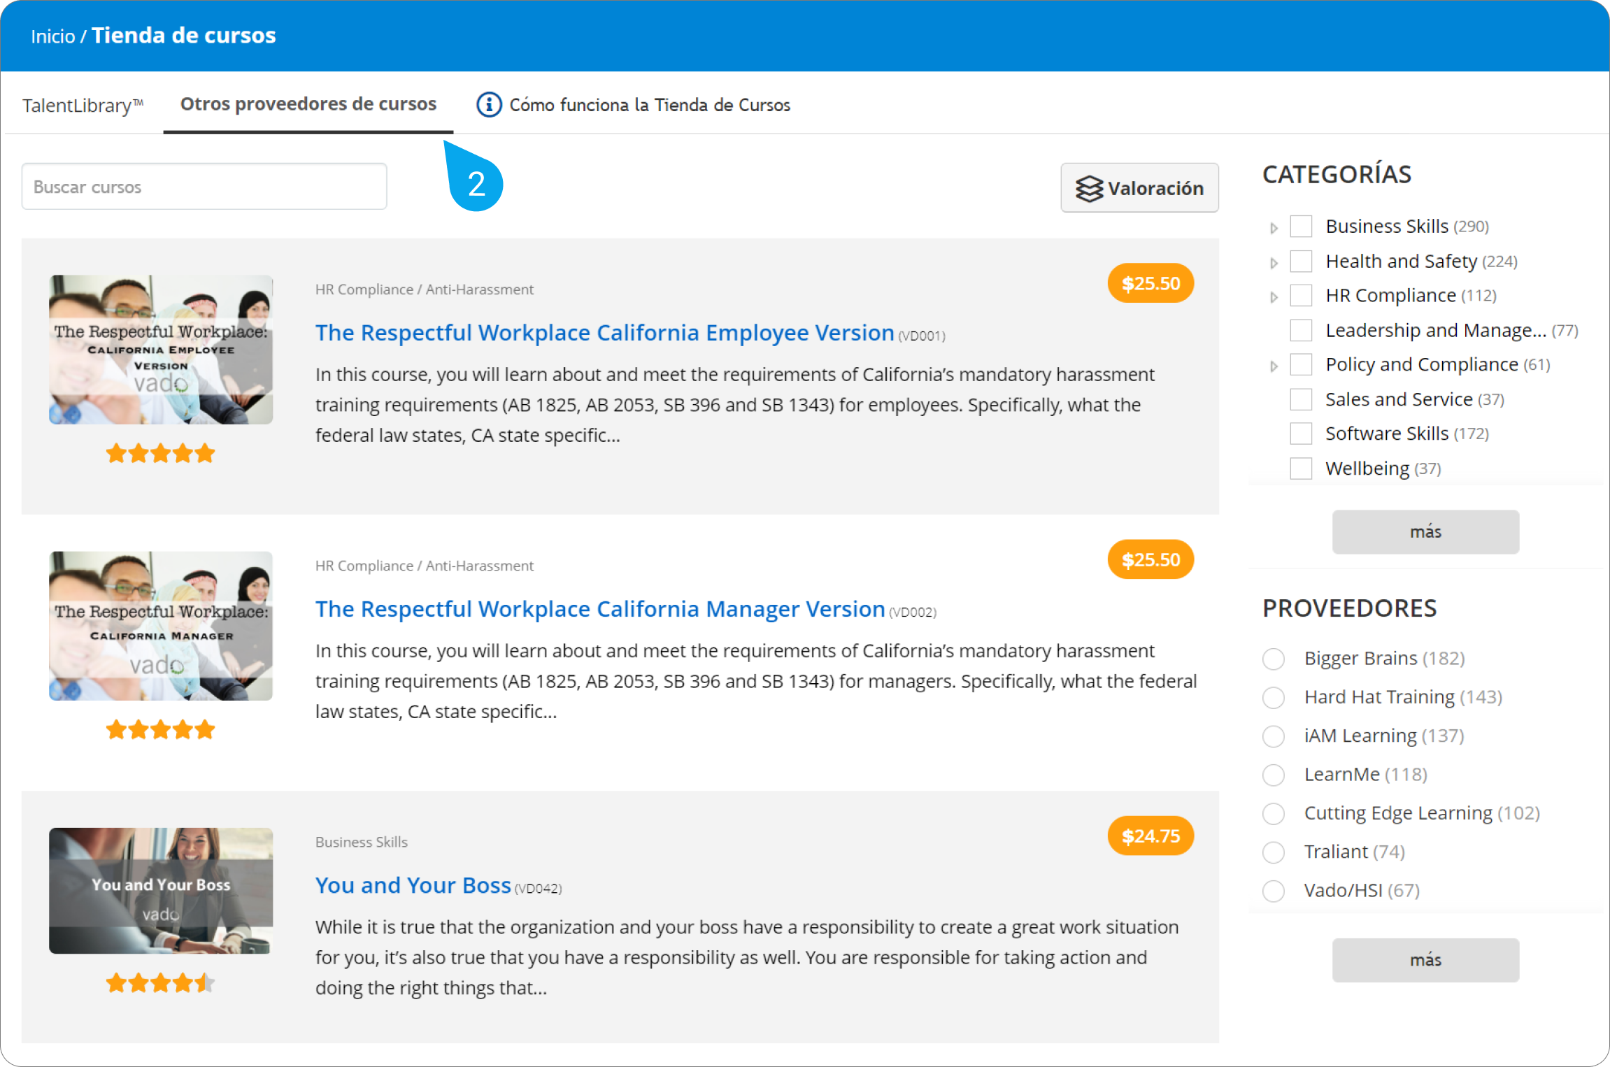
Task: Click the Business Skills (290) label
Action: pos(1407,227)
